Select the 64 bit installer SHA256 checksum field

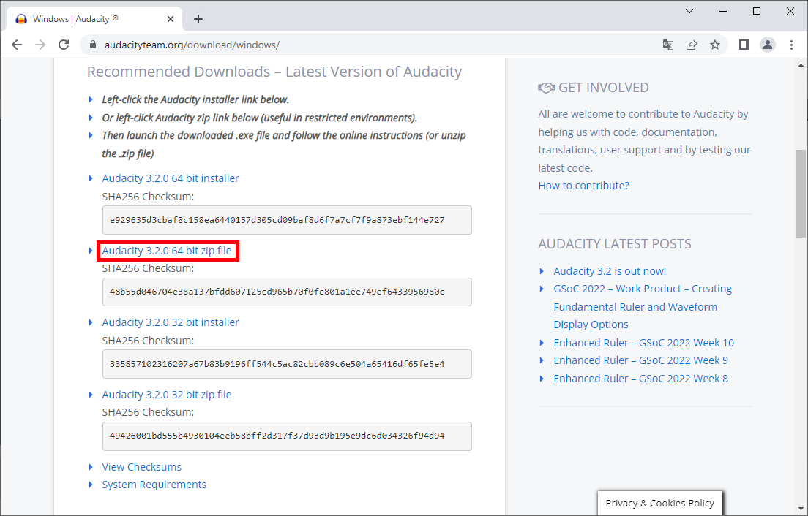click(286, 219)
